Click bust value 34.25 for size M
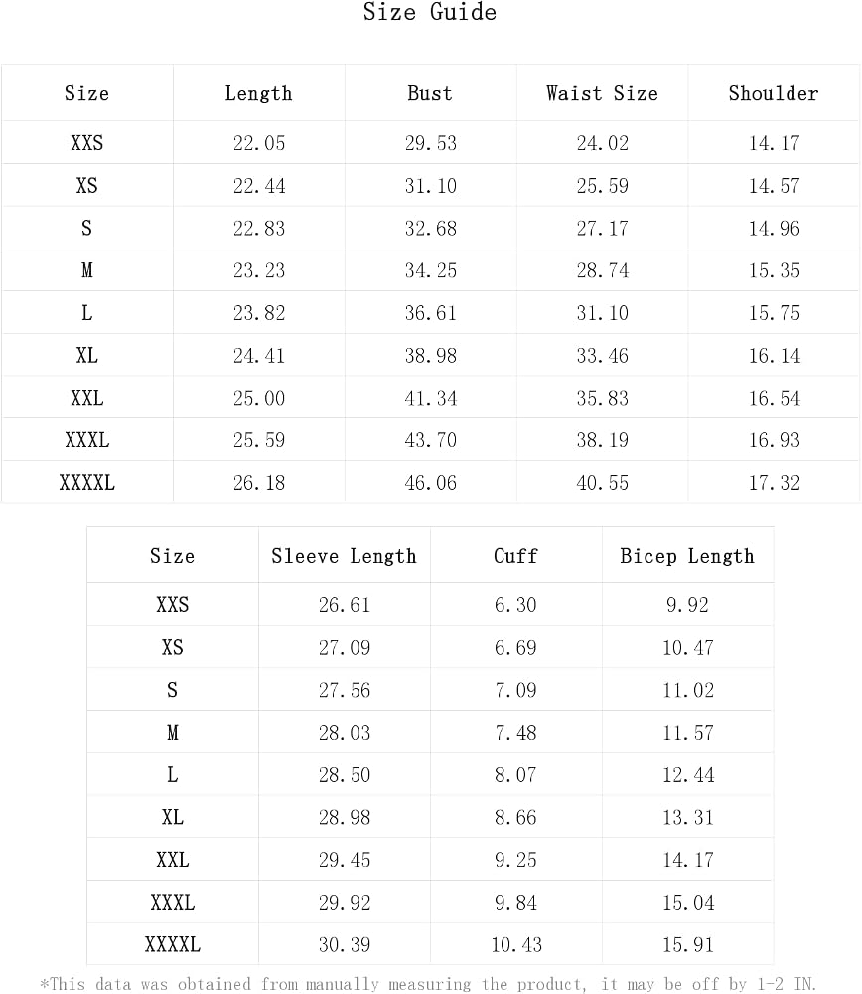Screen dimensions: 862x994 point(431,270)
